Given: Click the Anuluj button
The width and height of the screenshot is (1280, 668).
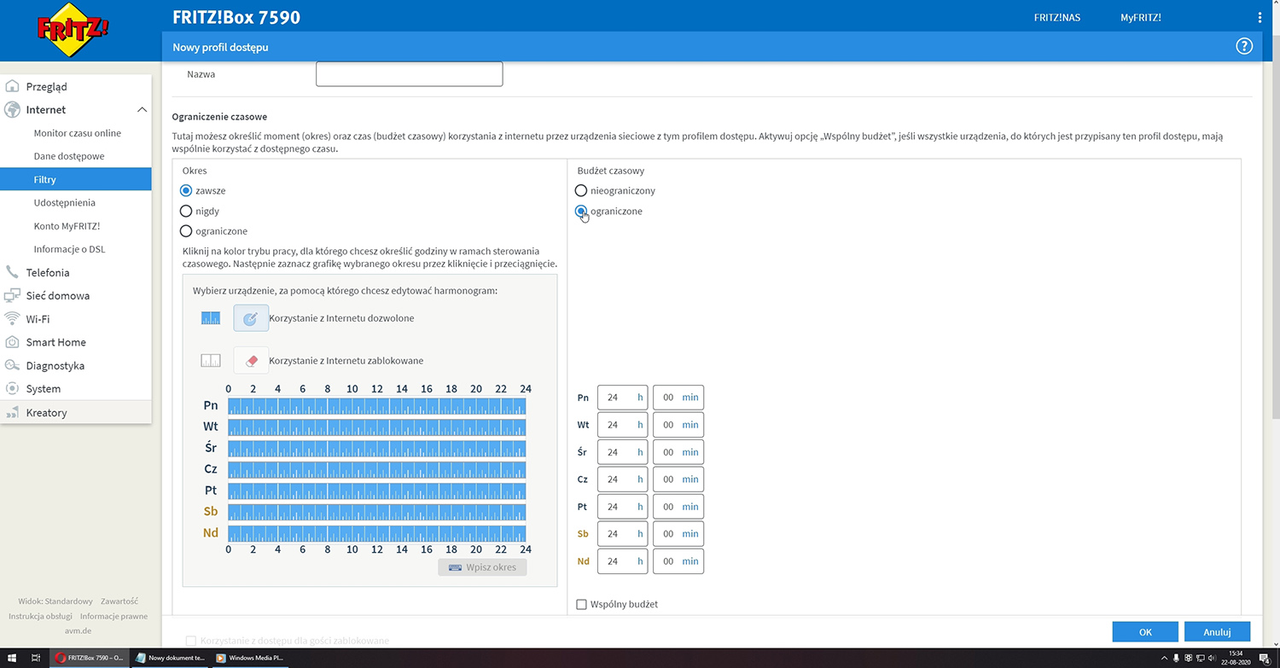Looking at the screenshot, I should (1216, 632).
